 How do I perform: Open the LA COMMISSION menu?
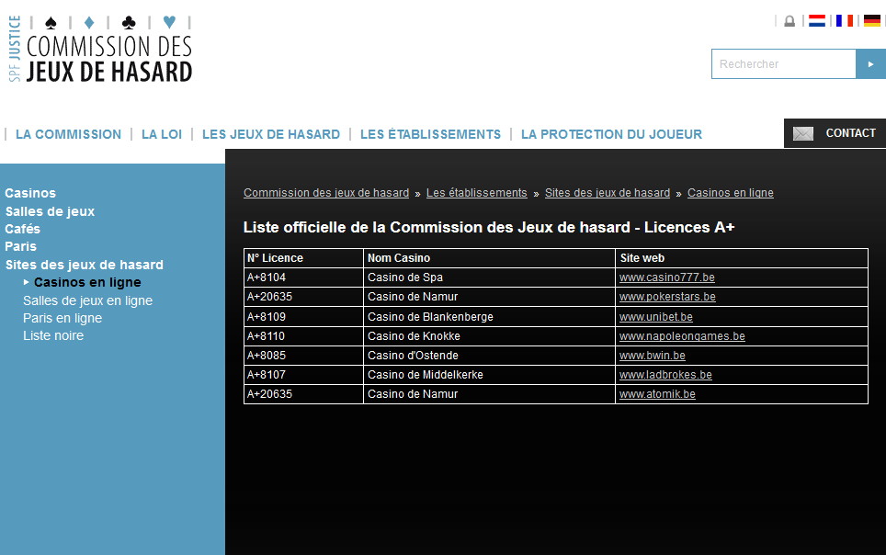pyautogui.click(x=67, y=133)
